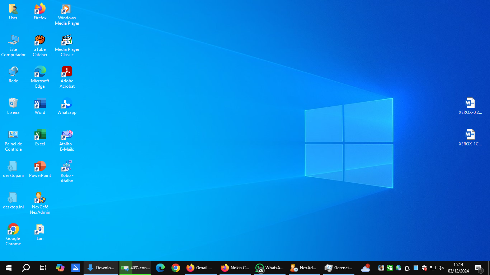Open the Windows Start menu

(9, 268)
